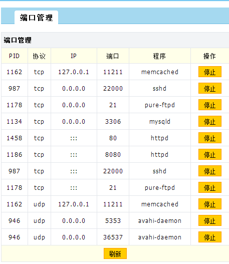Click the 程序 column header
Screen dimensions: 229x264
point(160,56)
